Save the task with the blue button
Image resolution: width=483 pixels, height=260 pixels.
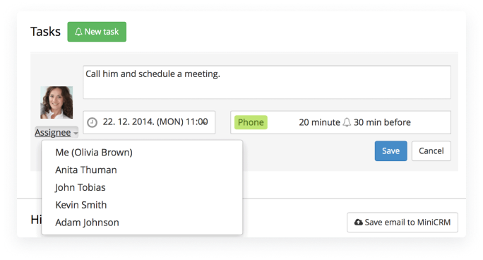(391, 151)
